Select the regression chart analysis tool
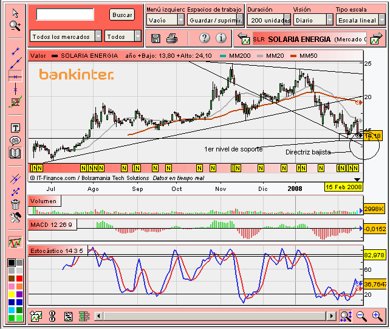Screen dimensions: 390x329 (x=15, y=102)
